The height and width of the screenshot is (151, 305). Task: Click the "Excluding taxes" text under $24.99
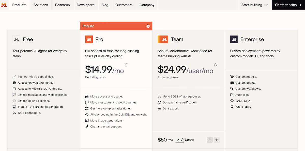coord(168,77)
